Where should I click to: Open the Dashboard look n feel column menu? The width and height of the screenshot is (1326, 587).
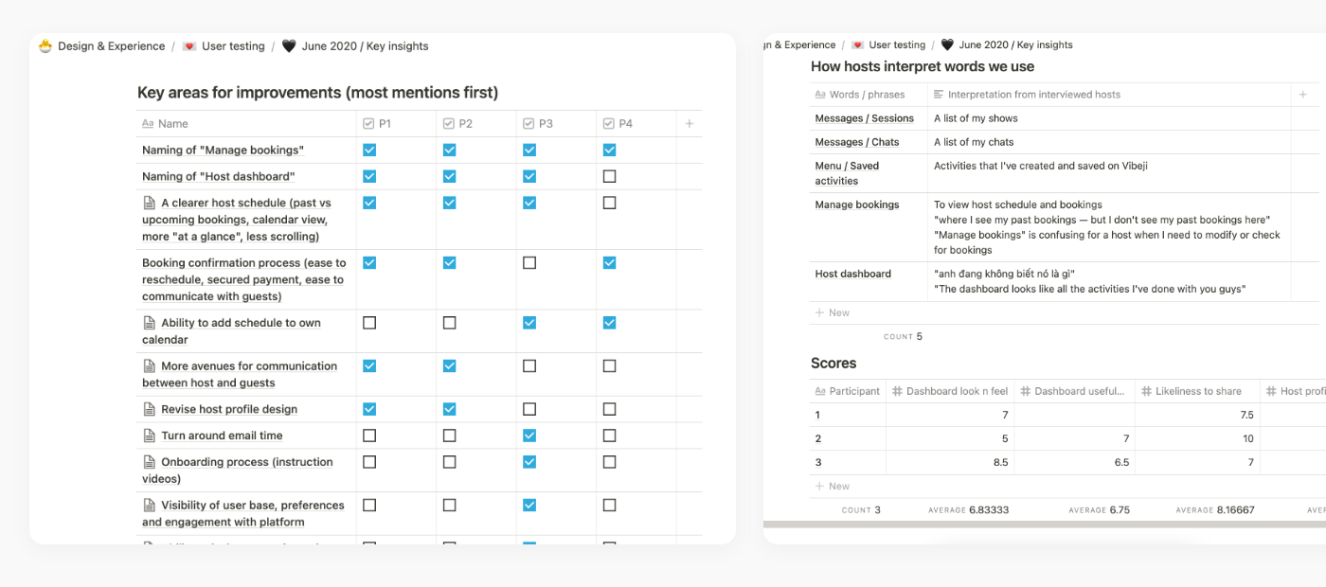pos(949,391)
